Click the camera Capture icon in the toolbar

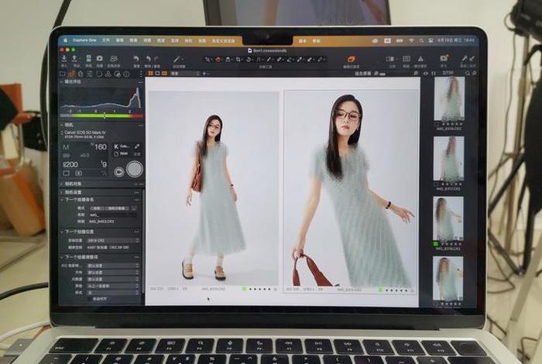pos(99,58)
